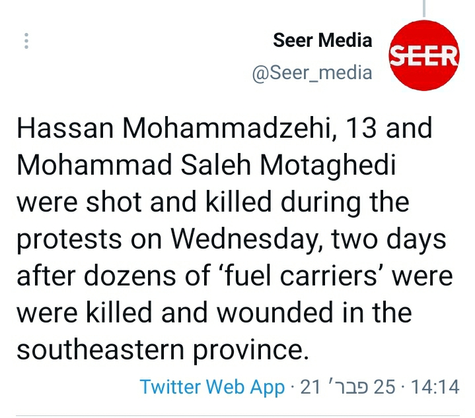Open the Seer Media profile name
Image resolution: width=475 pixels, height=418 pixels.
[x=322, y=41]
